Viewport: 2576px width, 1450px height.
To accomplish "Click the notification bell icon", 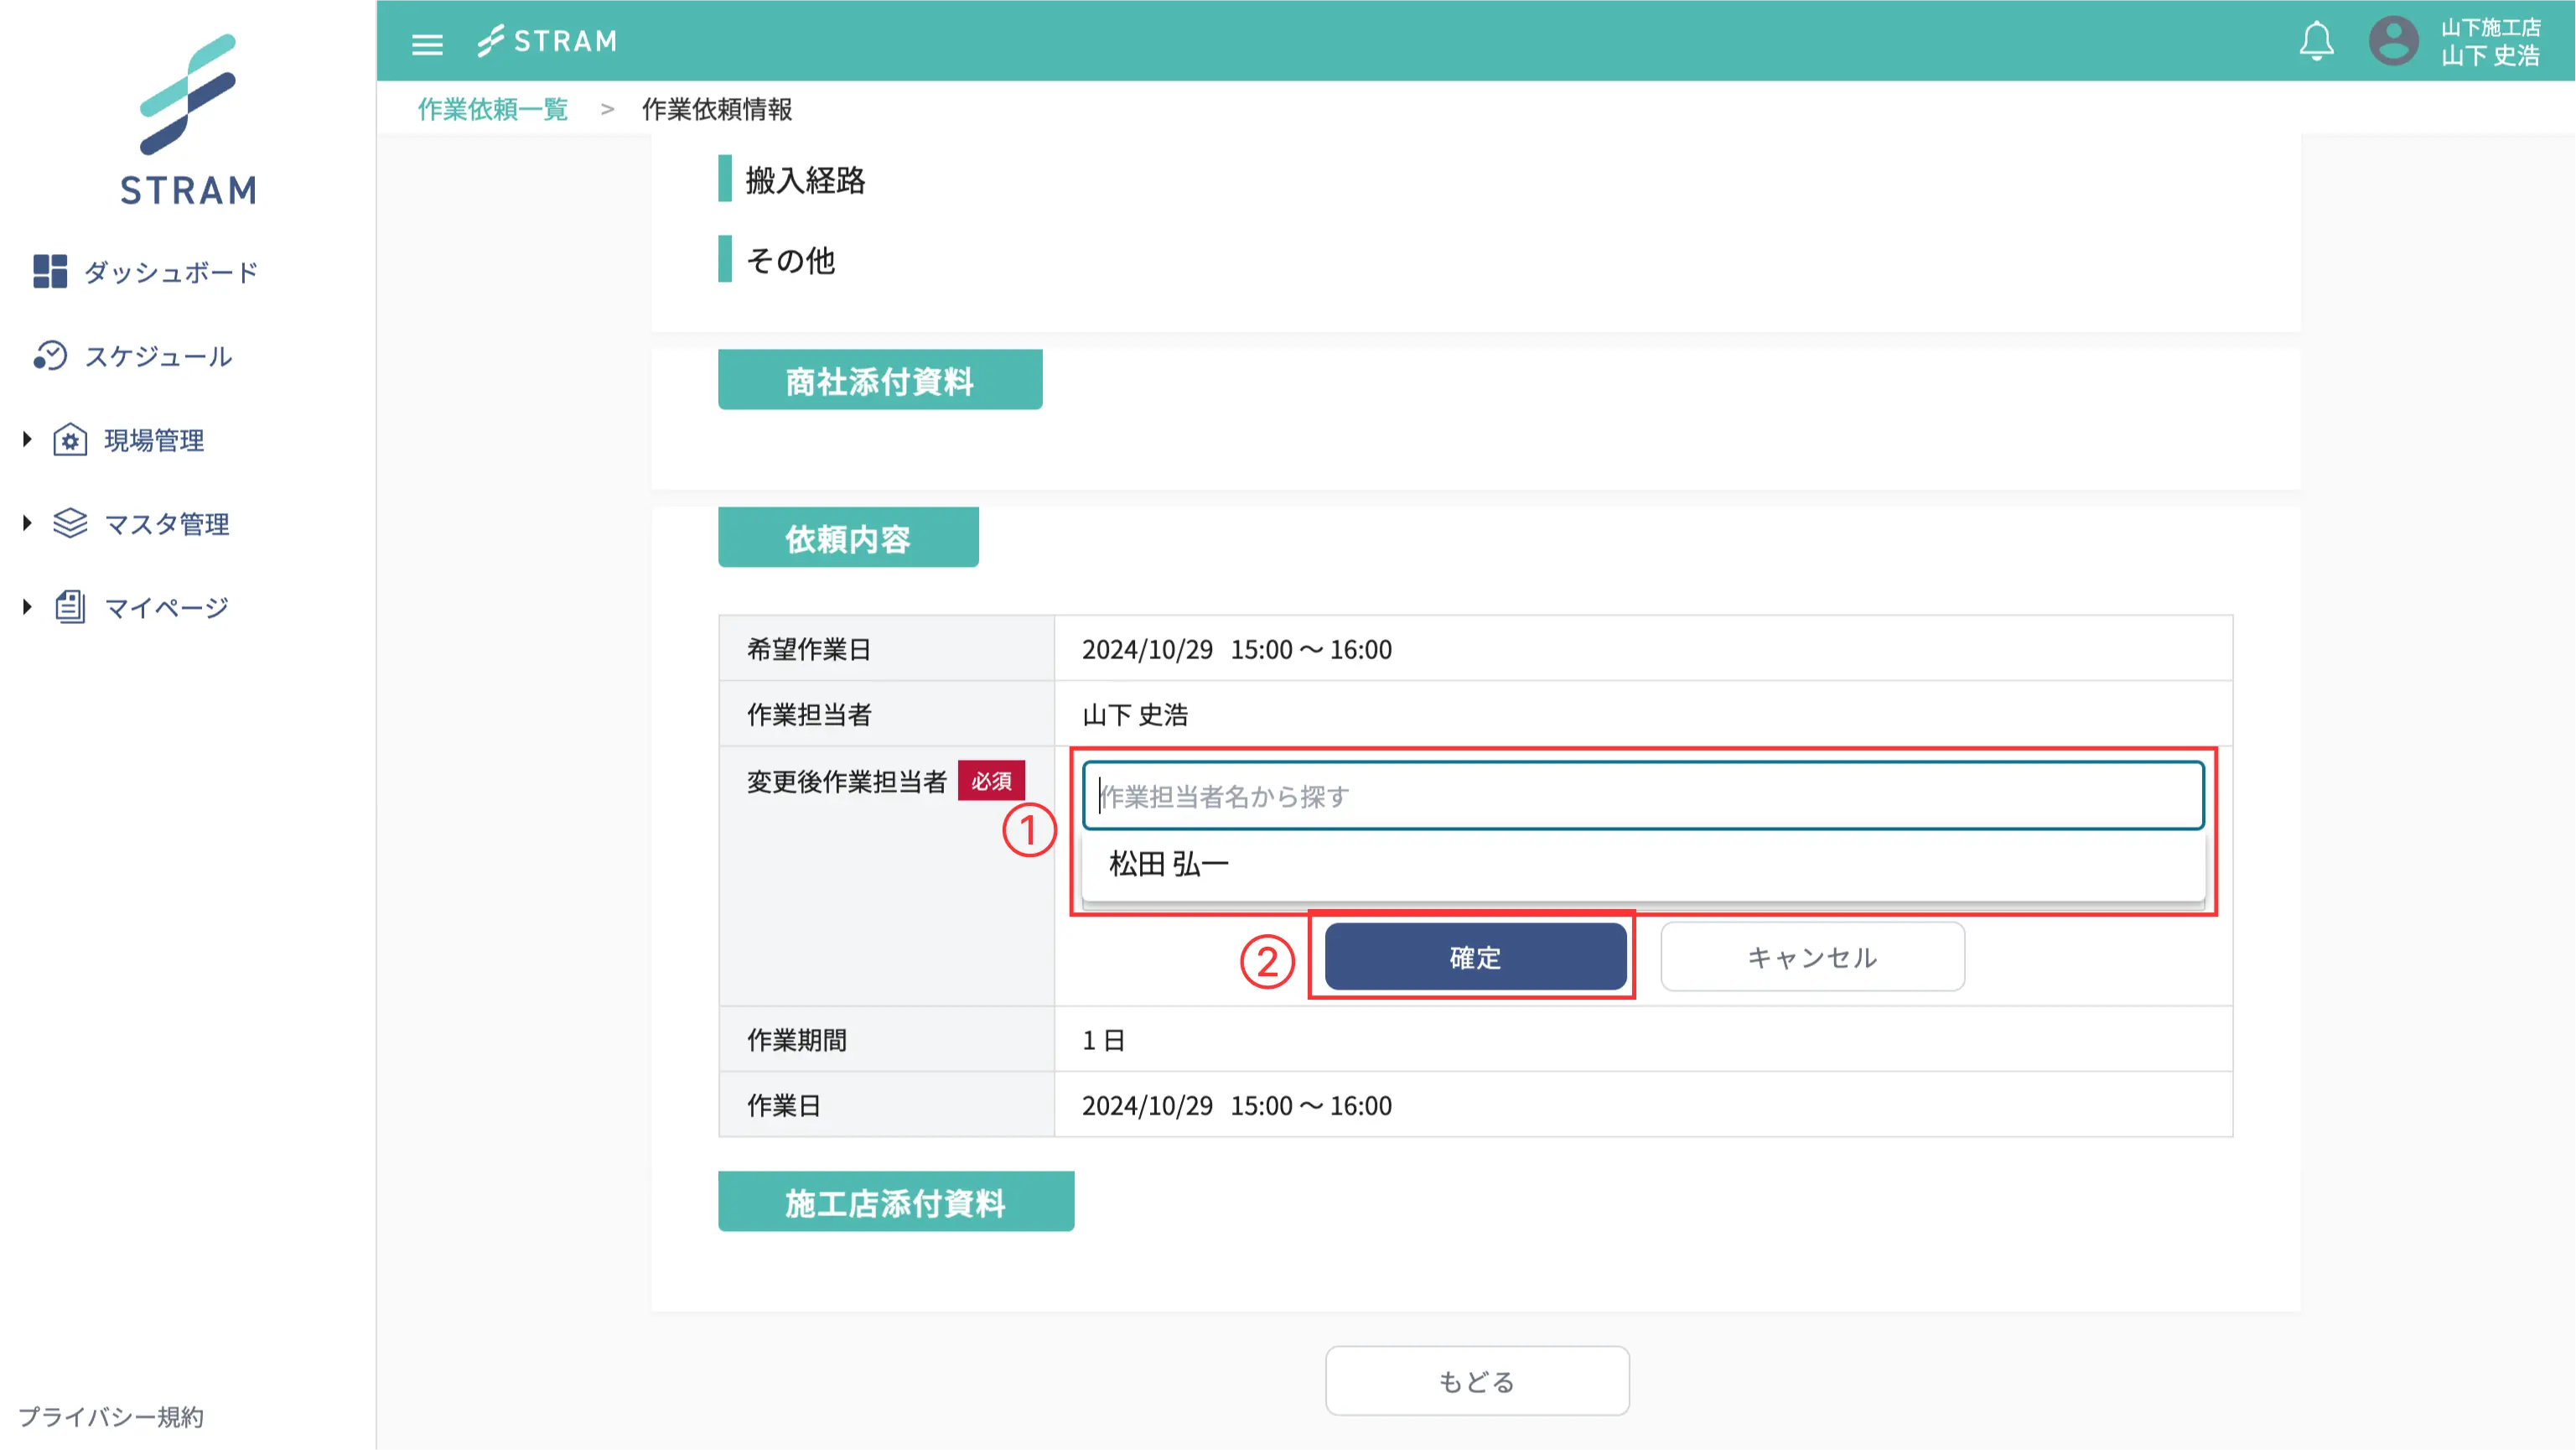I will point(2316,42).
